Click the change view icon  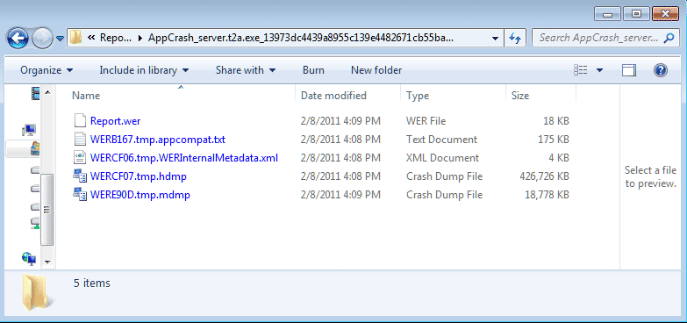tap(581, 70)
